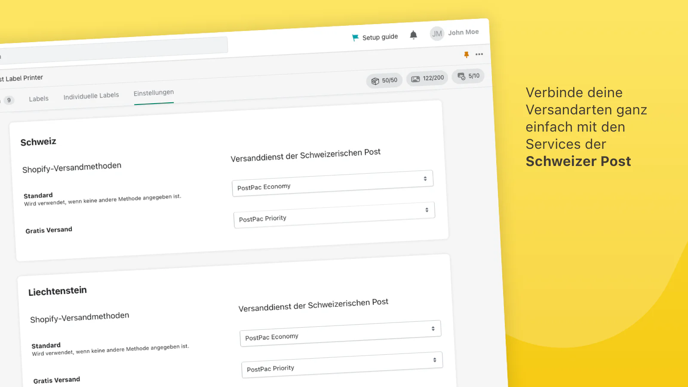Click the Setup guide flag icon
The image size is (688, 387).
pos(355,38)
